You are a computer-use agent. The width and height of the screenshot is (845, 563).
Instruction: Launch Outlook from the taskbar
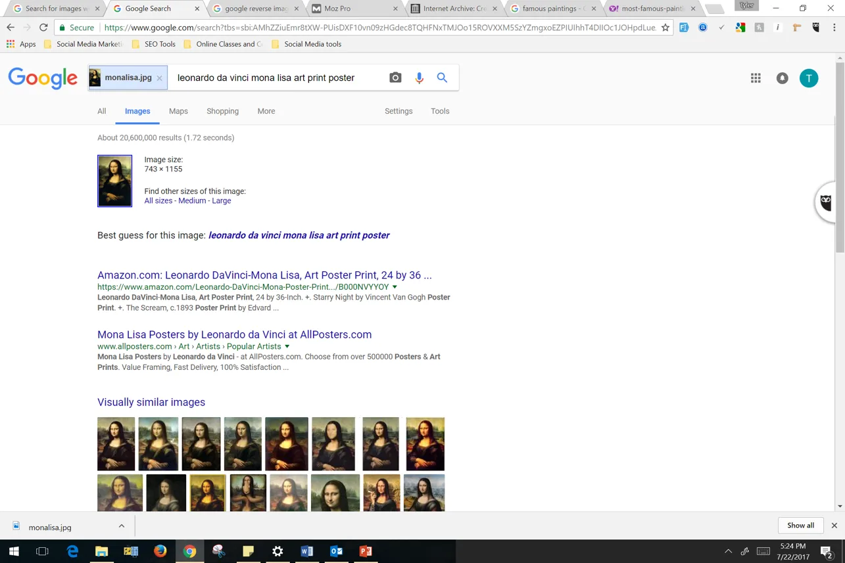(x=336, y=551)
